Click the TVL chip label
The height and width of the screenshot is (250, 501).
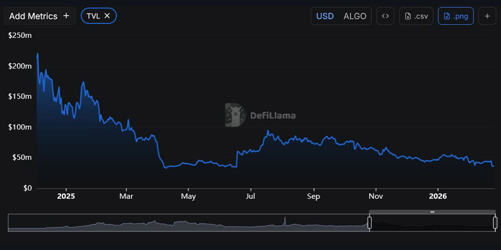pos(93,16)
